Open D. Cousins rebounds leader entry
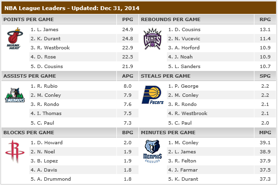Screen dimensions: 278x185 click(x=184, y=30)
